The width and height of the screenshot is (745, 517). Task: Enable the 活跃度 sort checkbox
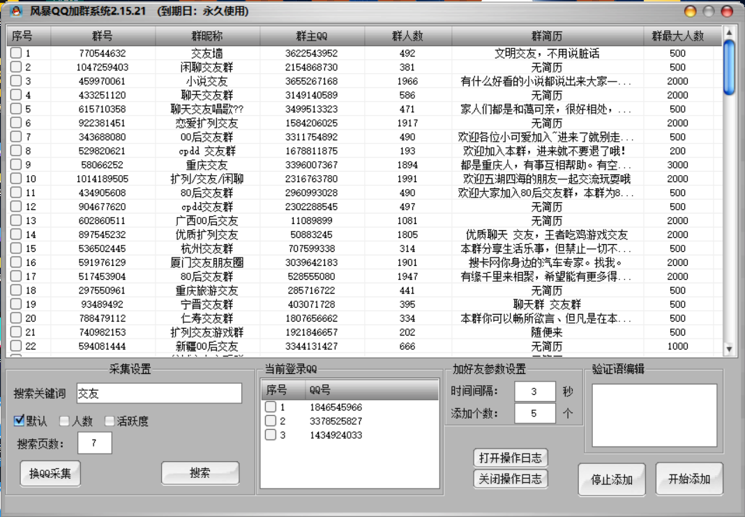click(110, 421)
